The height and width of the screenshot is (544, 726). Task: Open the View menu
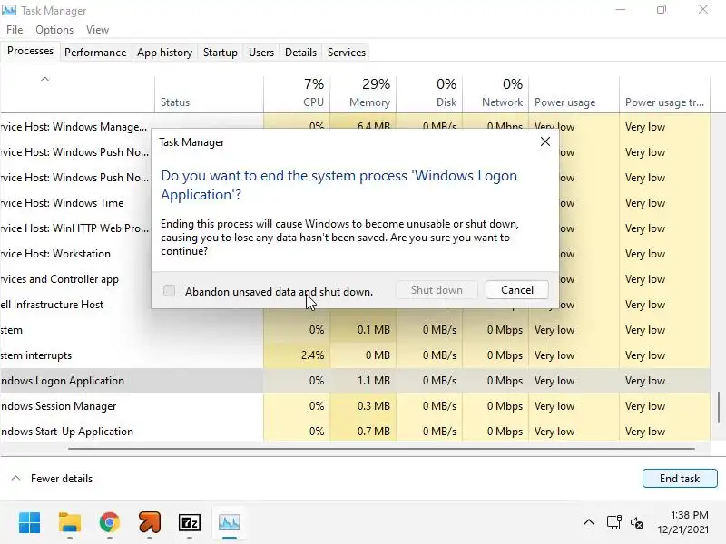[x=97, y=30]
